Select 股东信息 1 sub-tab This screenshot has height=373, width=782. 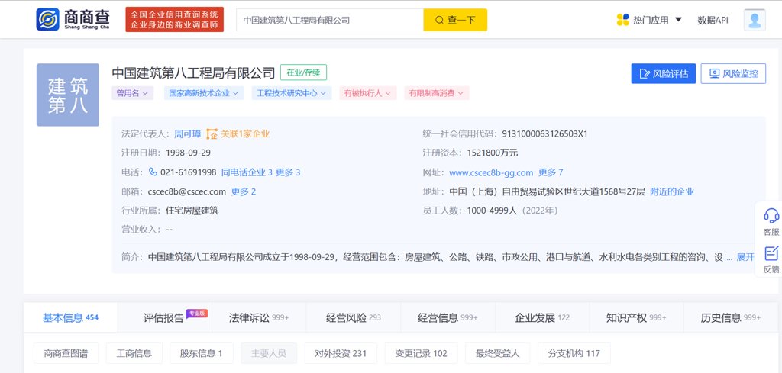202,353
